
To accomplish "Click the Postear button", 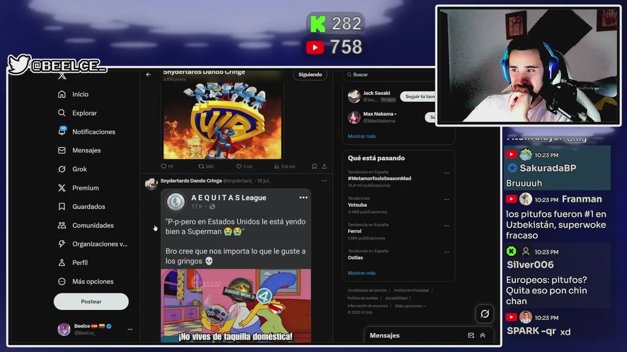I will [x=91, y=302].
